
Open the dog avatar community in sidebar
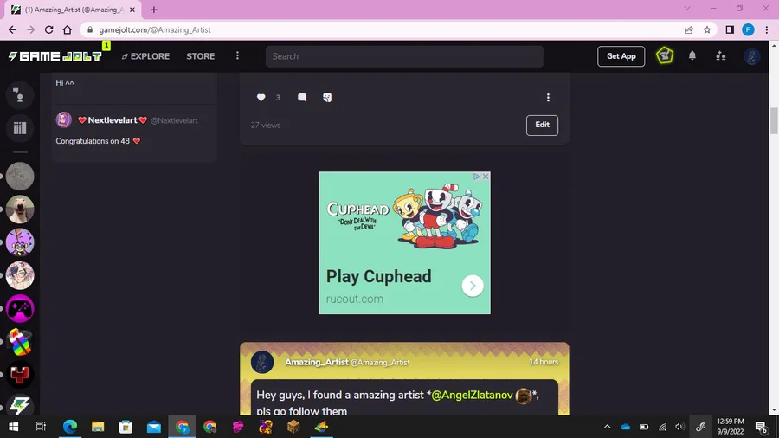[x=20, y=209]
